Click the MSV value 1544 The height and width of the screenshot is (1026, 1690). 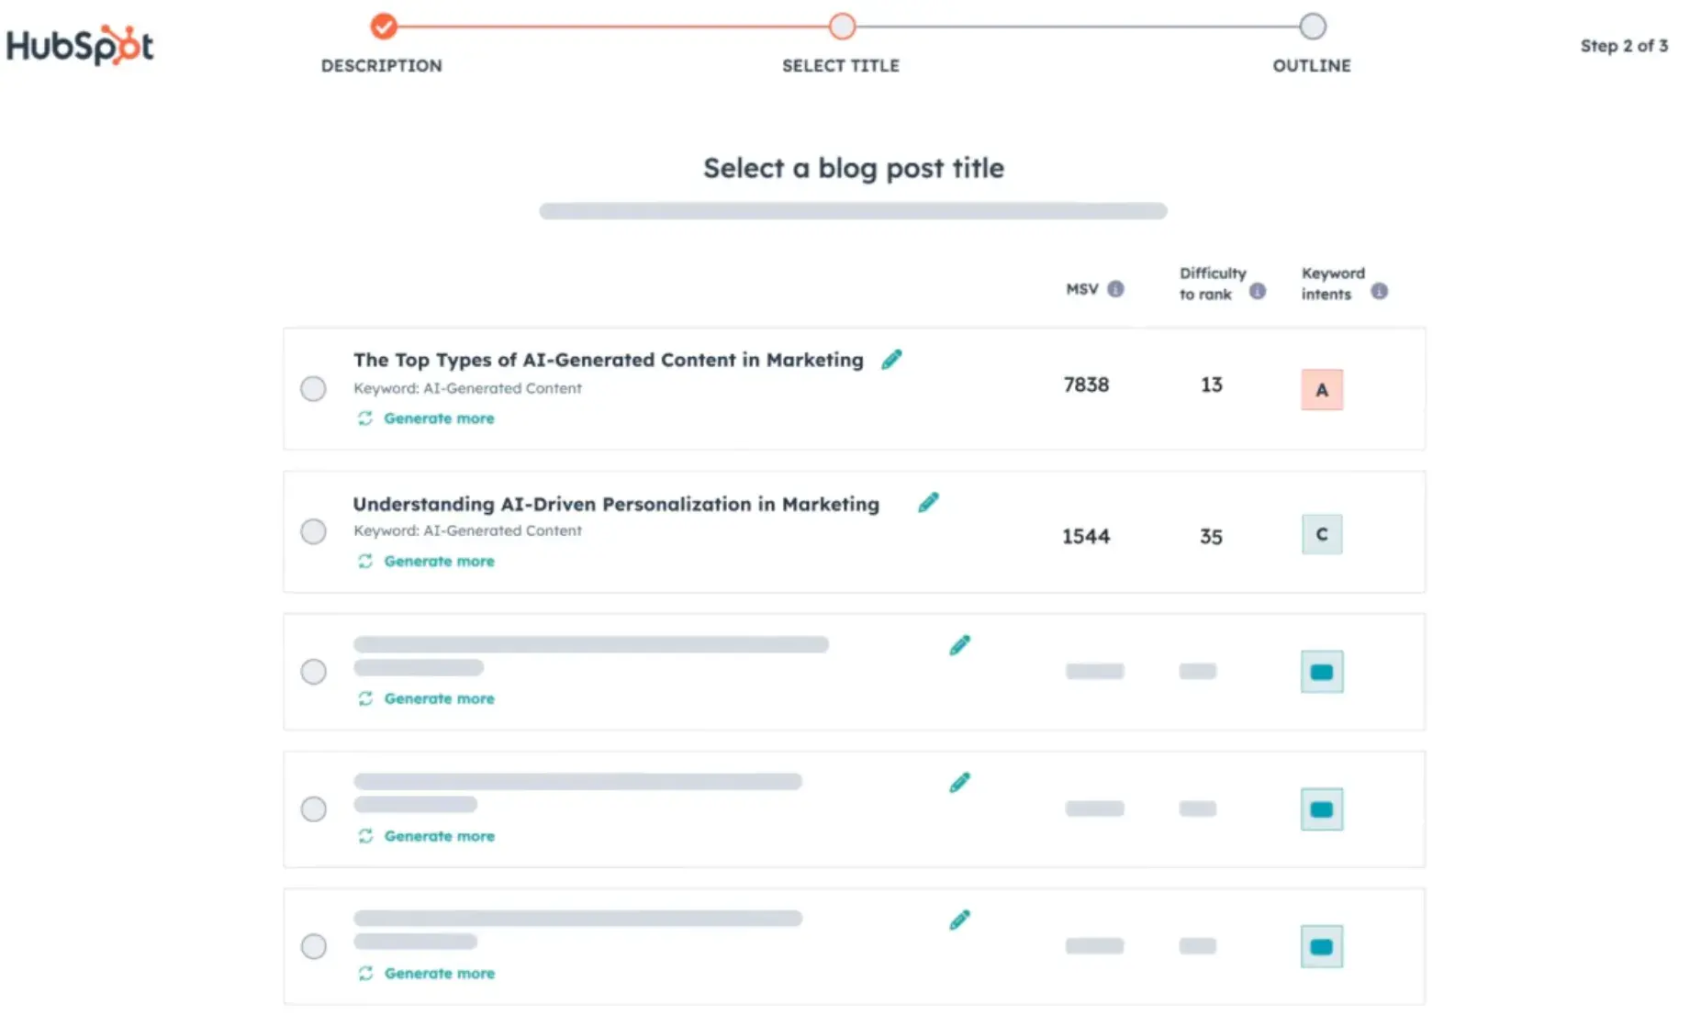[1086, 536]
